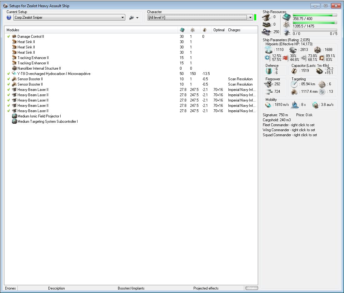Toggle checkmark of first Heavy Beam Laser II
This screenshot has width=344, height=293.
pyautogui.click(x=8, y=89)
